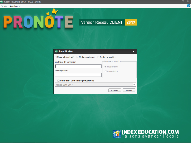191x143 pixels.
Task: Focus the Mot de passe field
Action: [78, 75]
